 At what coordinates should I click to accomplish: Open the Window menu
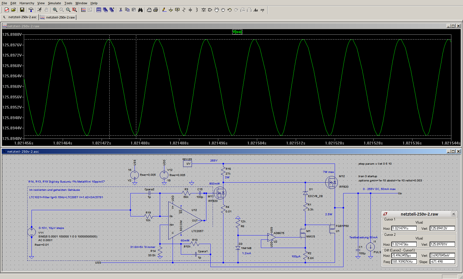click(x=81, y=3)
